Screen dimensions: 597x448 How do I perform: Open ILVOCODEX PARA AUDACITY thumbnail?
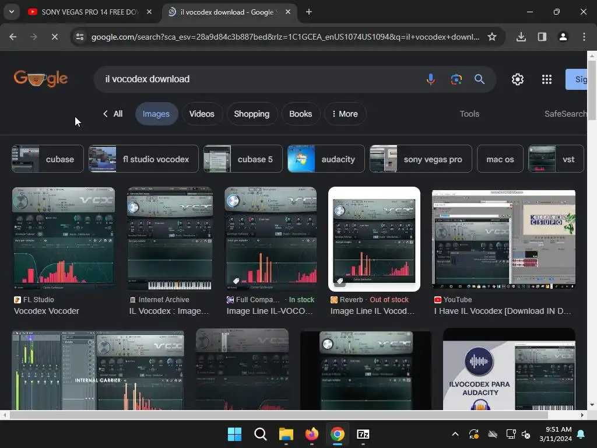(509, 369)
